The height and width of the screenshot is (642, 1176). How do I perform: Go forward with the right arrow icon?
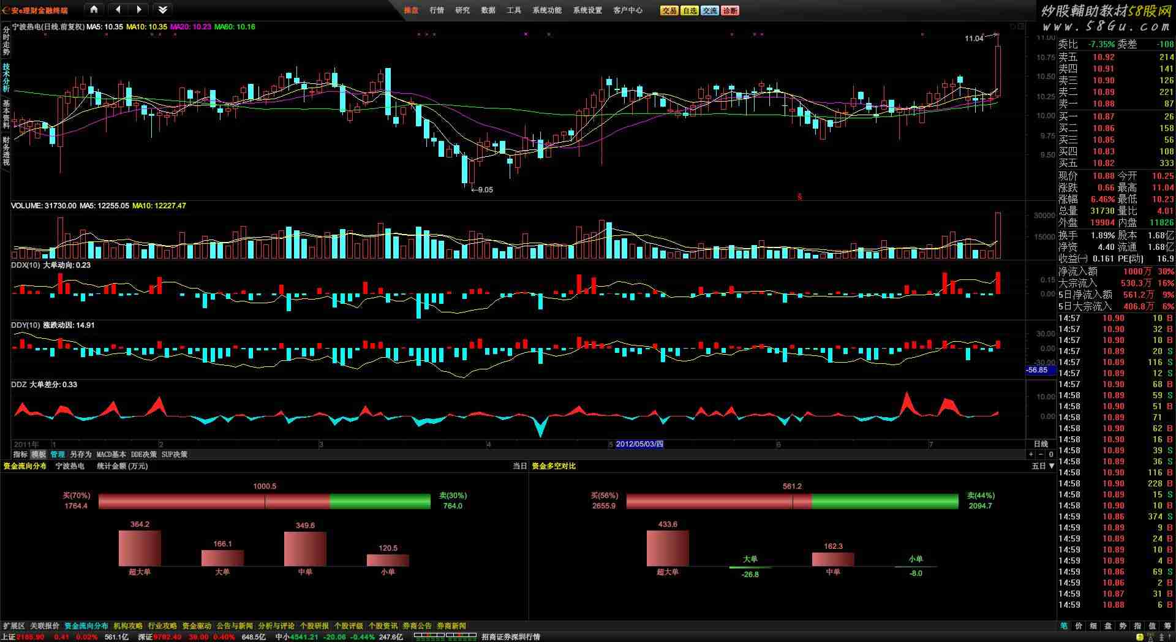pyautogui.click(x=139, y=10)
